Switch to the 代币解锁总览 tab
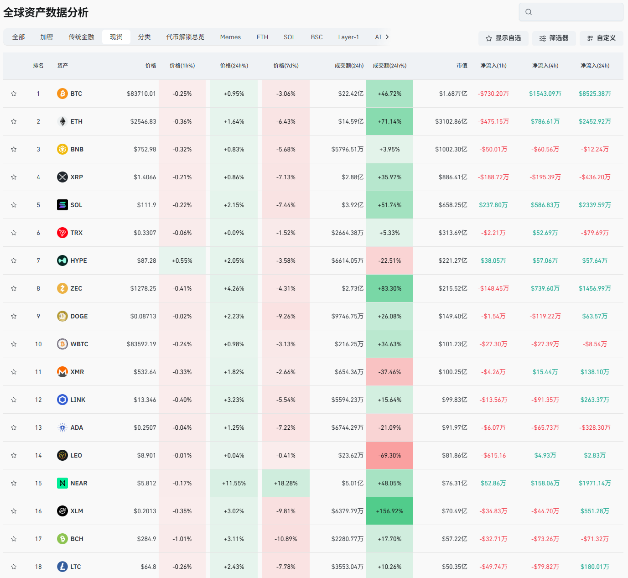 185,37
